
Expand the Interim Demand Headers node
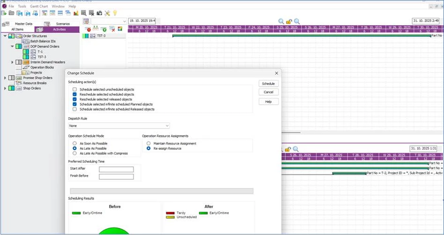coord(13,62)
